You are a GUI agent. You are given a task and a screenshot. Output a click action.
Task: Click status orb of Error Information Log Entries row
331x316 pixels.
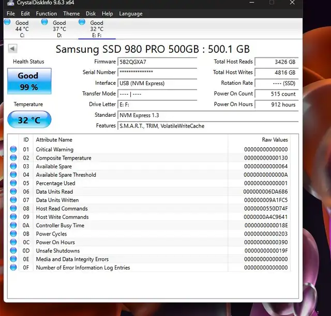pyautogui.click(x=13, y=267)
